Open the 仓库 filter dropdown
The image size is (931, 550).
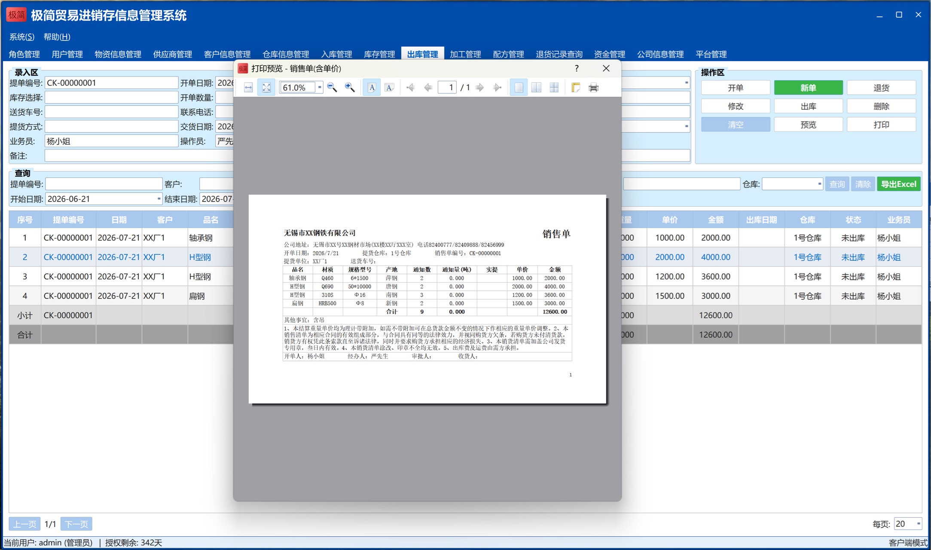click(x=819, y=184)
